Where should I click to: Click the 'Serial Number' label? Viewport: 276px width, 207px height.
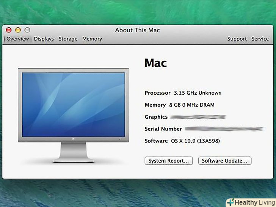(x=163, y=129)
